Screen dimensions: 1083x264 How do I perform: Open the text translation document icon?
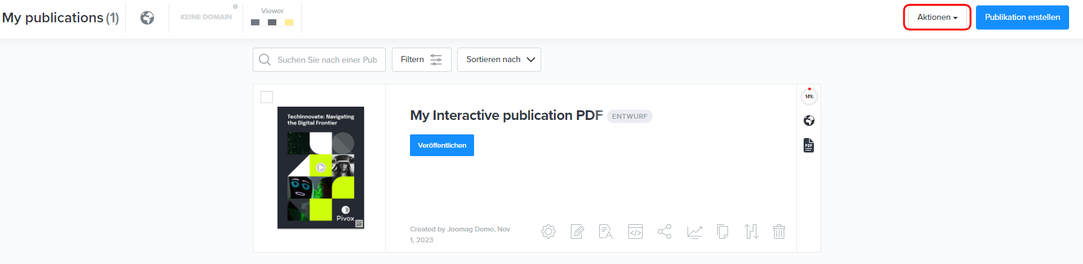605,231
